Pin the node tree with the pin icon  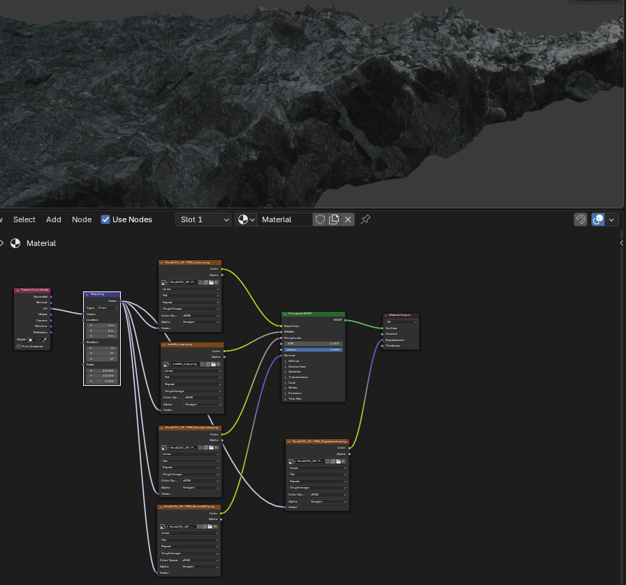point(365,219)
